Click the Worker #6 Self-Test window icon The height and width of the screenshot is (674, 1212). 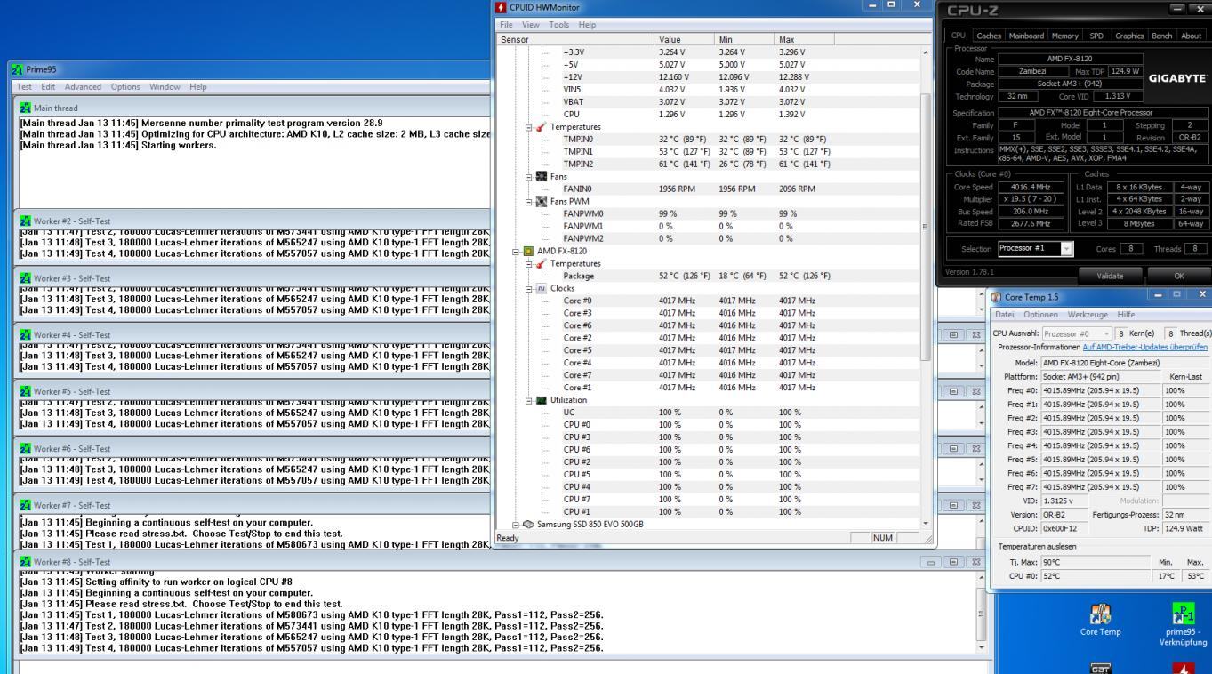pyautogui.click(x=25, y=449)
